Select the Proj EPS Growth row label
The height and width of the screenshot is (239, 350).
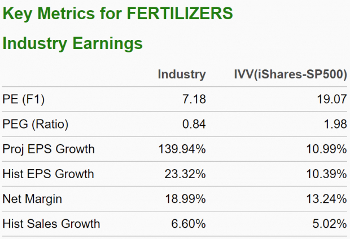tap(49, 149)
